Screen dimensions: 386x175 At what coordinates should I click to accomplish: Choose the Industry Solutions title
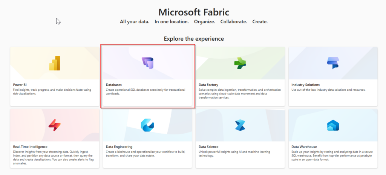(x=305, y=85)
